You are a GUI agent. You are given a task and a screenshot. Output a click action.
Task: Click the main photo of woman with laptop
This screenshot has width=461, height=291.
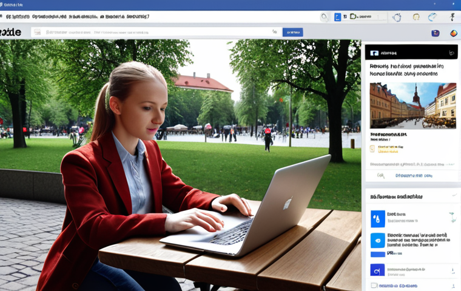181,165
